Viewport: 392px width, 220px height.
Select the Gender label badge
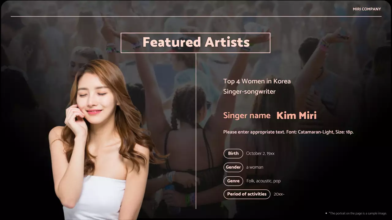click(x=233, y=167)
